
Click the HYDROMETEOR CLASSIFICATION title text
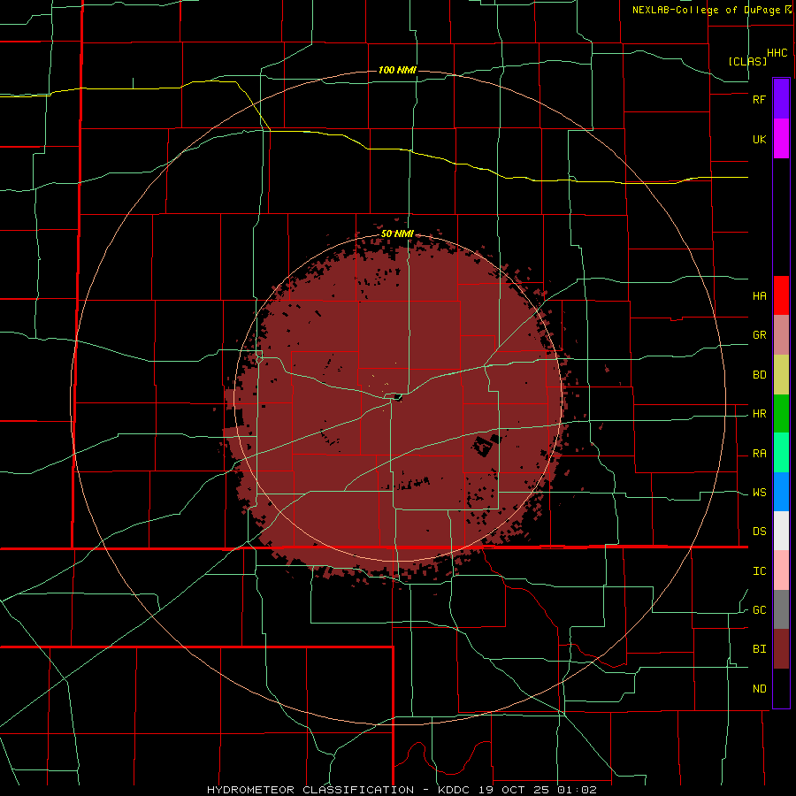310,790
